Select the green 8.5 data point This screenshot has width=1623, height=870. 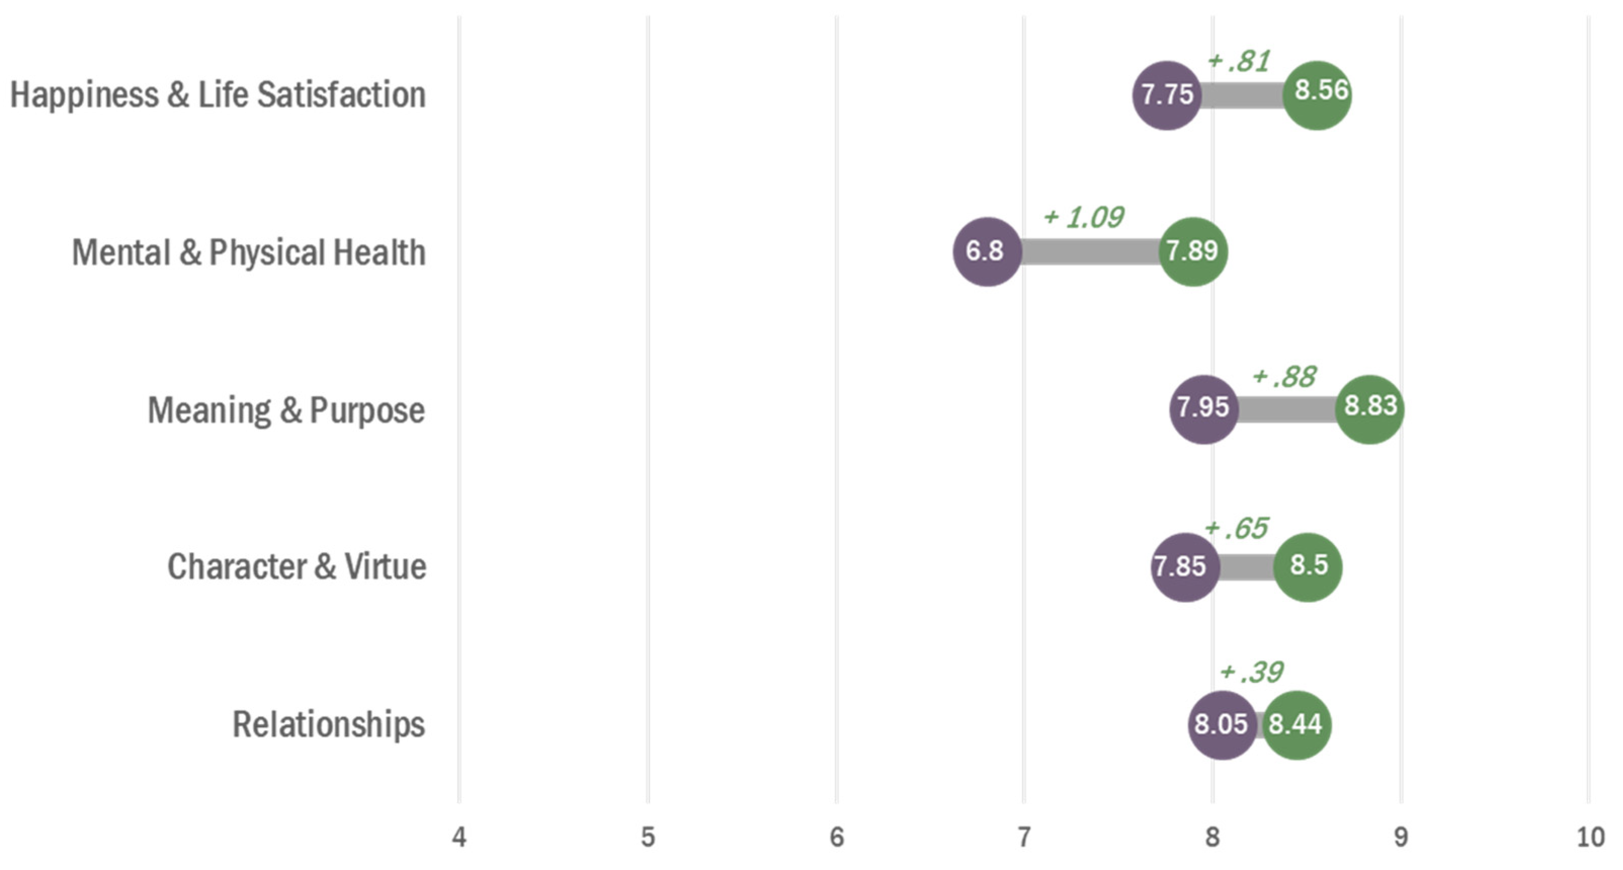pyautogui.click(x=1308, y=567)
